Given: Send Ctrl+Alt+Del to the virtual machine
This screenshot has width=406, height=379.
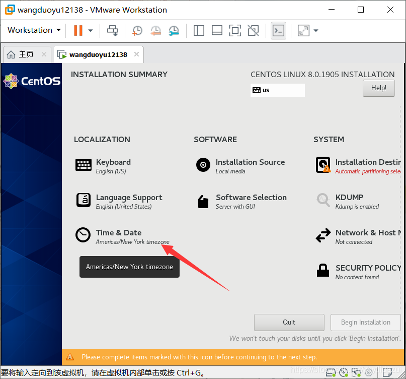Looking at the screenshot, I should tap(112, 31).
